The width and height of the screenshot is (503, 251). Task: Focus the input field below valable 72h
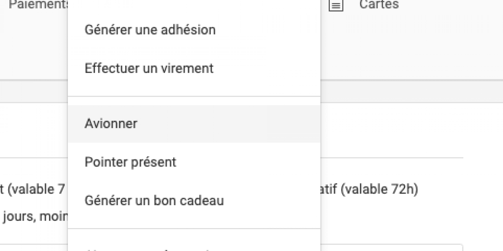pos(392,247)
